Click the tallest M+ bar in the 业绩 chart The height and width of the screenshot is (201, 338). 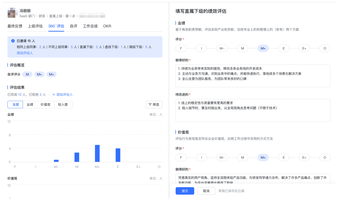[97, 153]
